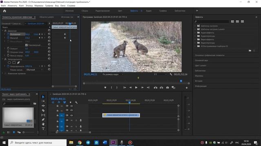Viewport: 261px width, 146px height.
Task: Click the Effects panel search field
Action: click(211, 21)
